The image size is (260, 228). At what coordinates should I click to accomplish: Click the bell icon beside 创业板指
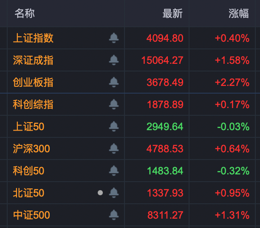pos(113,82)
